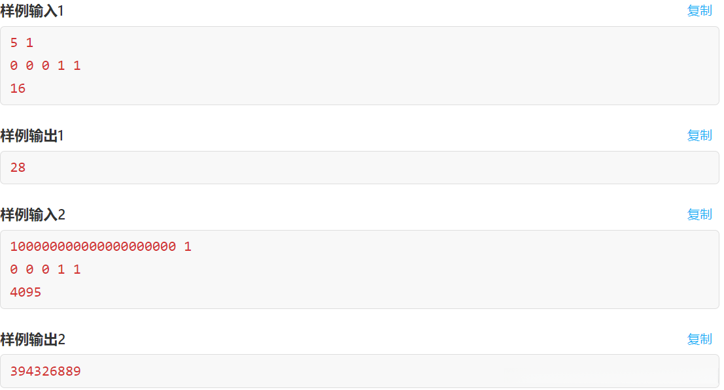
Task: Click the output value 28
Action: click(18, 167)
